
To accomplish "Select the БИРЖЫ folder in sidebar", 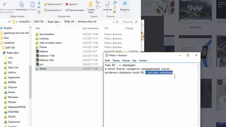I will pos(12,82).
